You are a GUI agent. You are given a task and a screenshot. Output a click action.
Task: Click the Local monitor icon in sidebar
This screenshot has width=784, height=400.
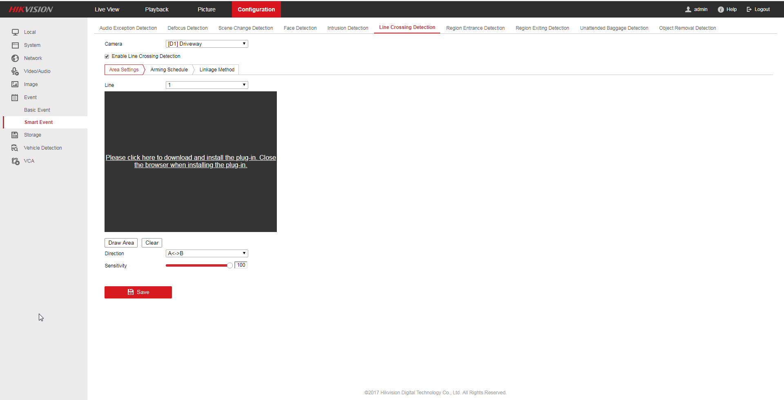pos(15,32)
